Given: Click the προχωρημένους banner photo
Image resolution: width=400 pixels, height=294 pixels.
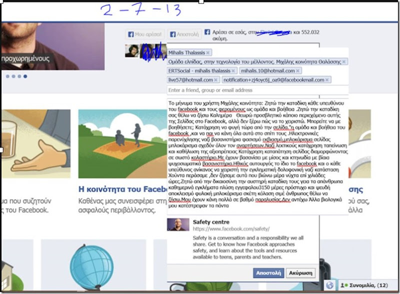Looking at the screenshot, I should pyautogui.click(x=53, y=46).
